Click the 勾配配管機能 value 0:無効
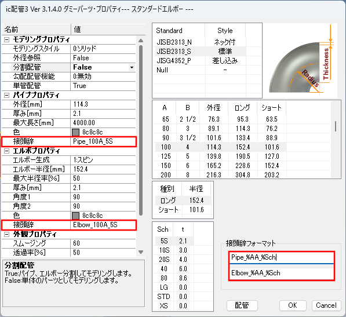 (x=103, y=76)
